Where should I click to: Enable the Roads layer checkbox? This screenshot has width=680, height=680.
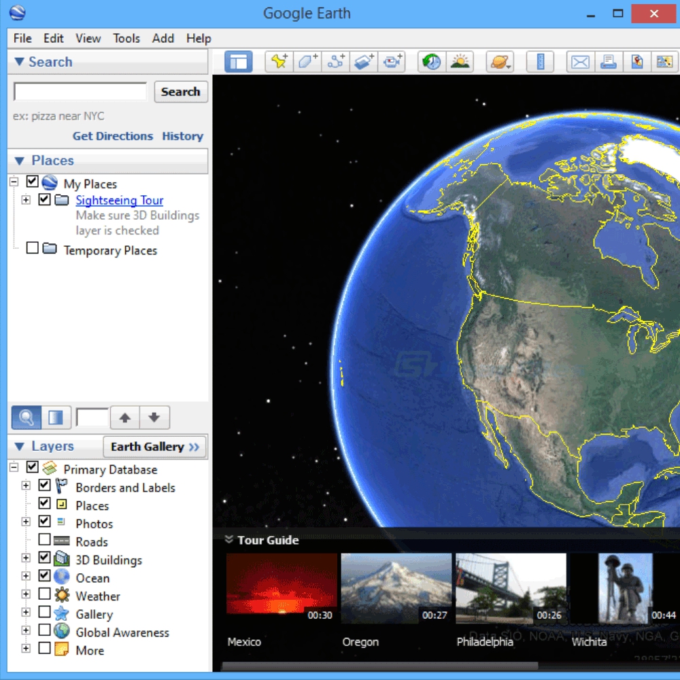44,539
